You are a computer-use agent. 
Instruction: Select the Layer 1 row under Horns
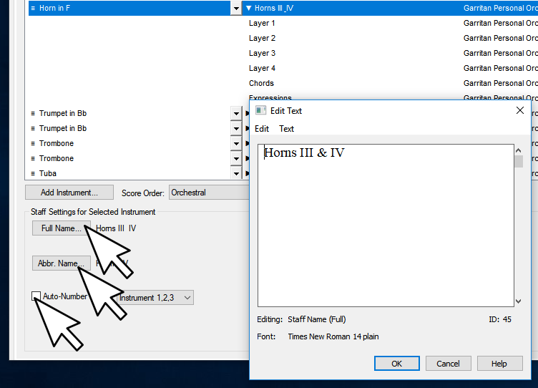point(262,23)
